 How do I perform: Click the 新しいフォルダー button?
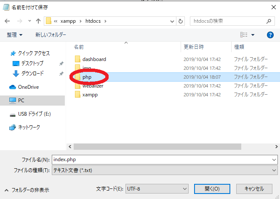pos(51,35)
